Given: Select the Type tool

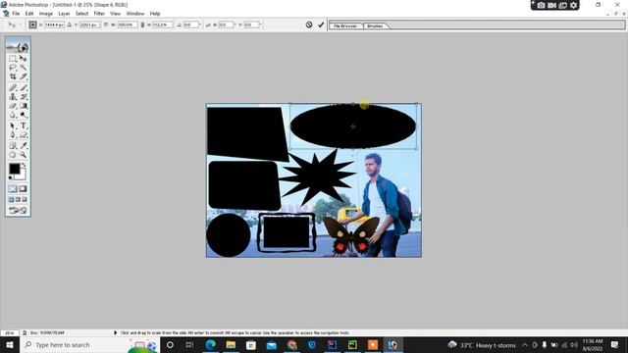Looking at the screenshot, I should point(24,126).
